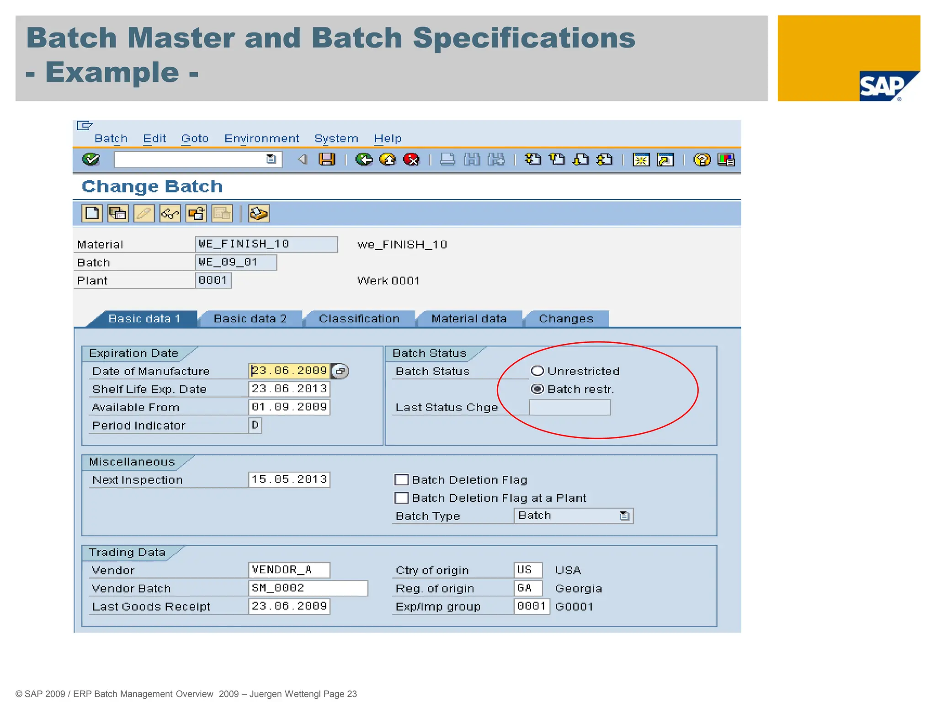Viewport: 936px width, 702px height.
Task: Click the Customize Local Layout icon
Action: click(x=726, y=160)
